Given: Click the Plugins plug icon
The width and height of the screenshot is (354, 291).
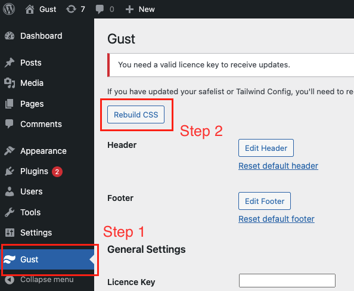Looking at the screenshot, I should click(x=10, y=171).
